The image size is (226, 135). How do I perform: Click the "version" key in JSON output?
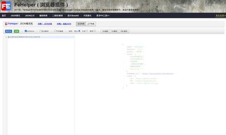[130, 49]
